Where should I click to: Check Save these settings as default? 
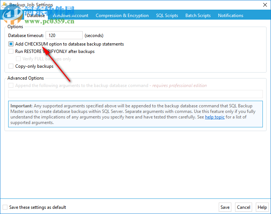pyautogui.click(x=5, y=207)
